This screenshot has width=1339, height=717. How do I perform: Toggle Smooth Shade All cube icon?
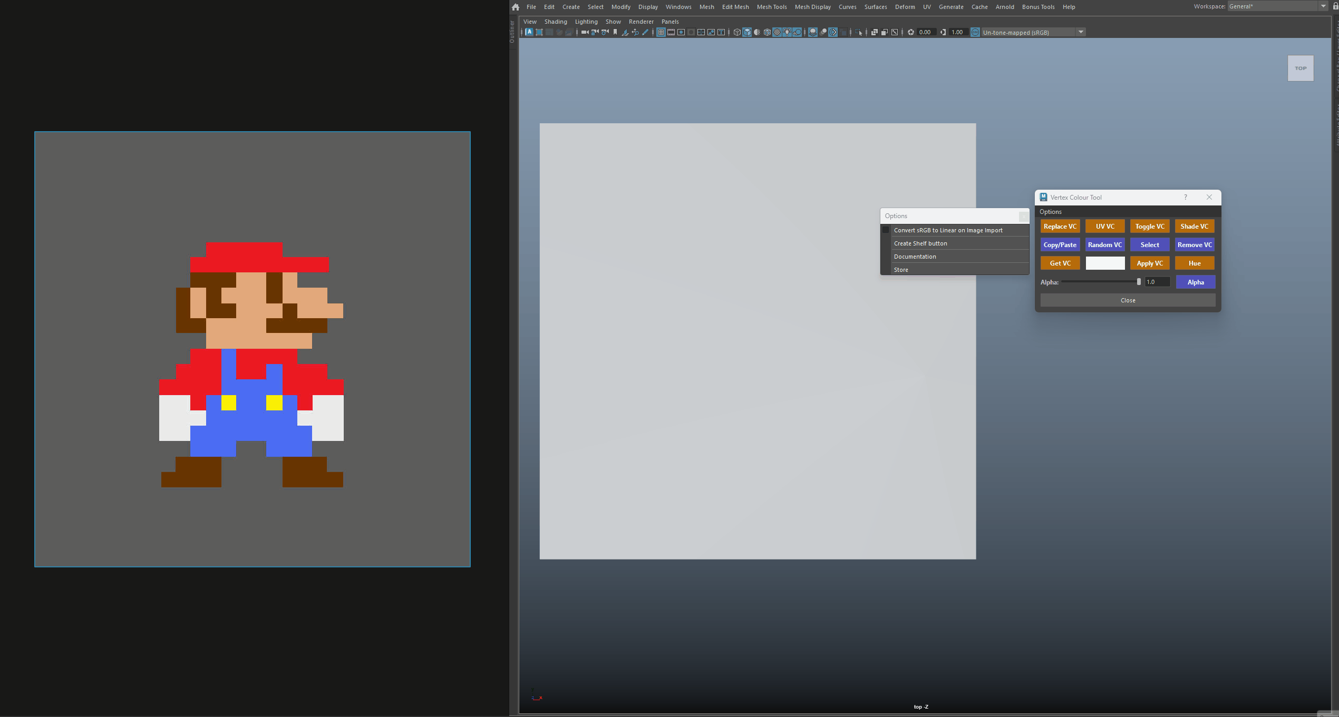coord(747,32)
